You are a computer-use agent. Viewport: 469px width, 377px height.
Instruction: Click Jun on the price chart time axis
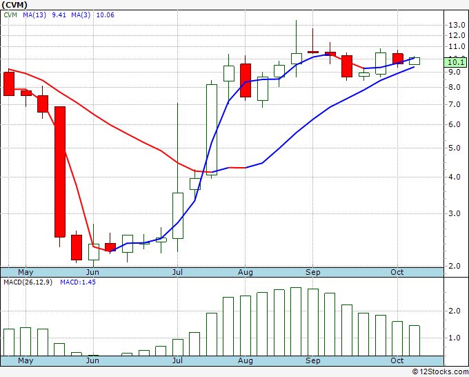pyautogui.click(x=92, y=272)
